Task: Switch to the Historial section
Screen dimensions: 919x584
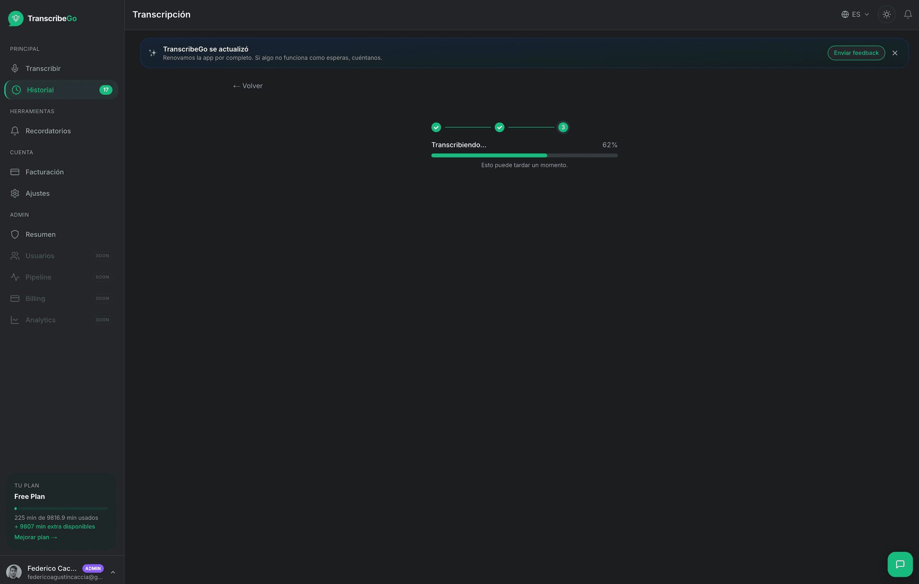Action: click(40, 90)
